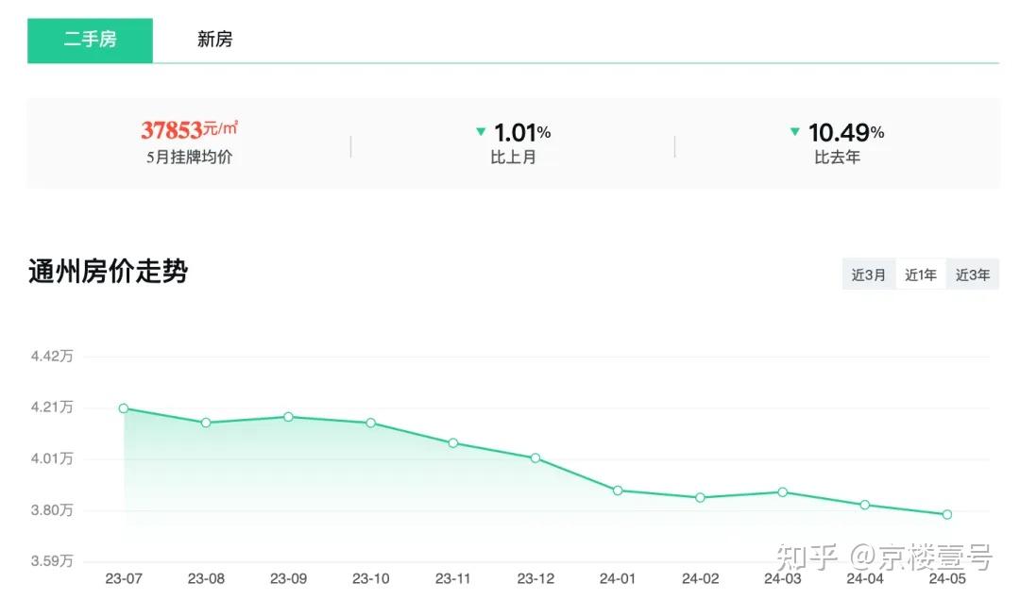Click the green down-arrow icon beside 10.49%

point(795,132)
